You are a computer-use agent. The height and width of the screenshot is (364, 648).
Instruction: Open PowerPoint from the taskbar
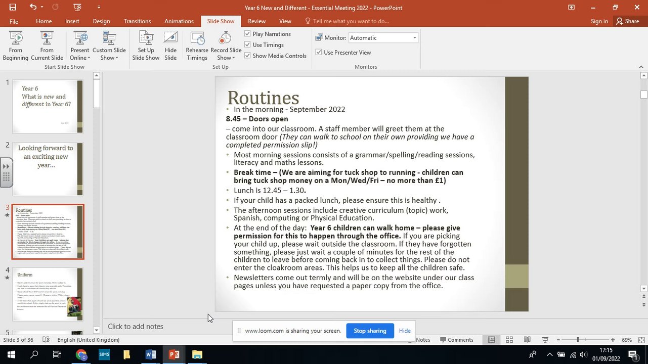point(174,355)
